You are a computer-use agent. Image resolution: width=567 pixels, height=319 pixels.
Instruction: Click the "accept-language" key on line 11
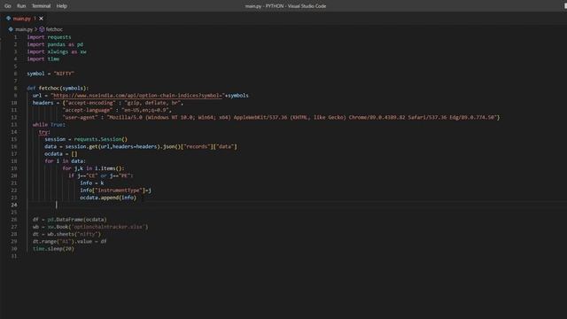pyautogui.click(x=87, y=110)
